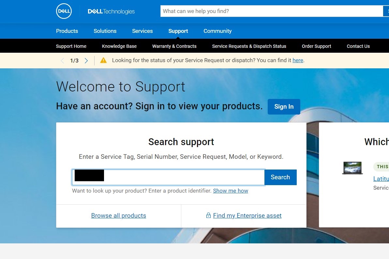Click the 1/3 banner counter text
Image resolution: width=389 pixels, height=259 pixels.
[74, 61]
